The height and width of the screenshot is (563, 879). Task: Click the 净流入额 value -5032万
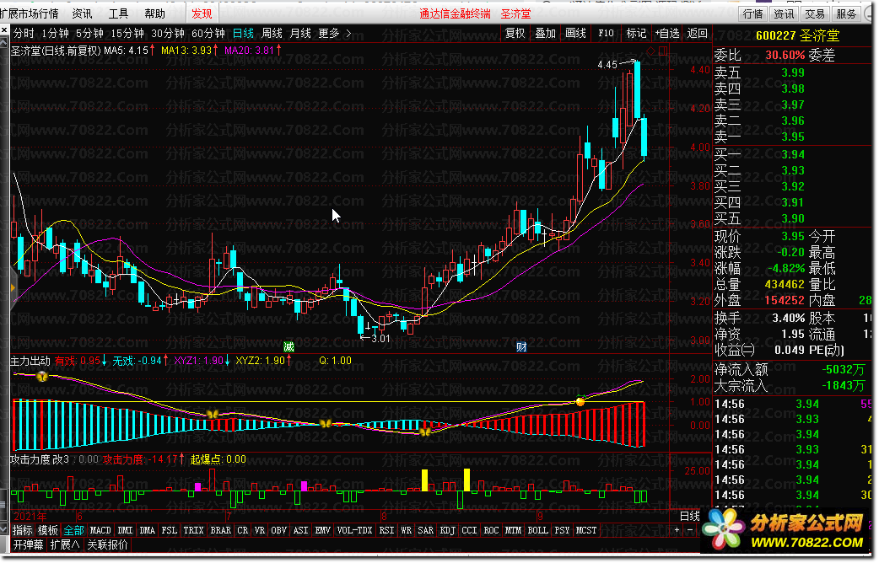[843, 370]
